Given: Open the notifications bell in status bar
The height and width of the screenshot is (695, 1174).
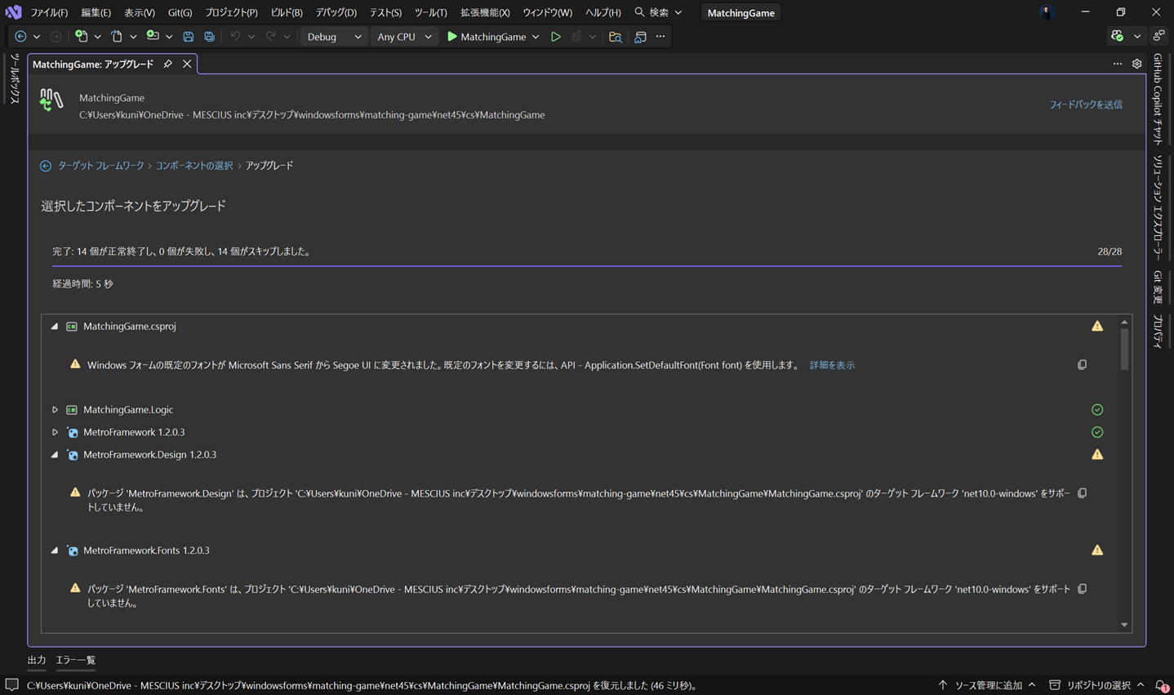Looking at the screenshot, I should click(x=1161, y=685).
